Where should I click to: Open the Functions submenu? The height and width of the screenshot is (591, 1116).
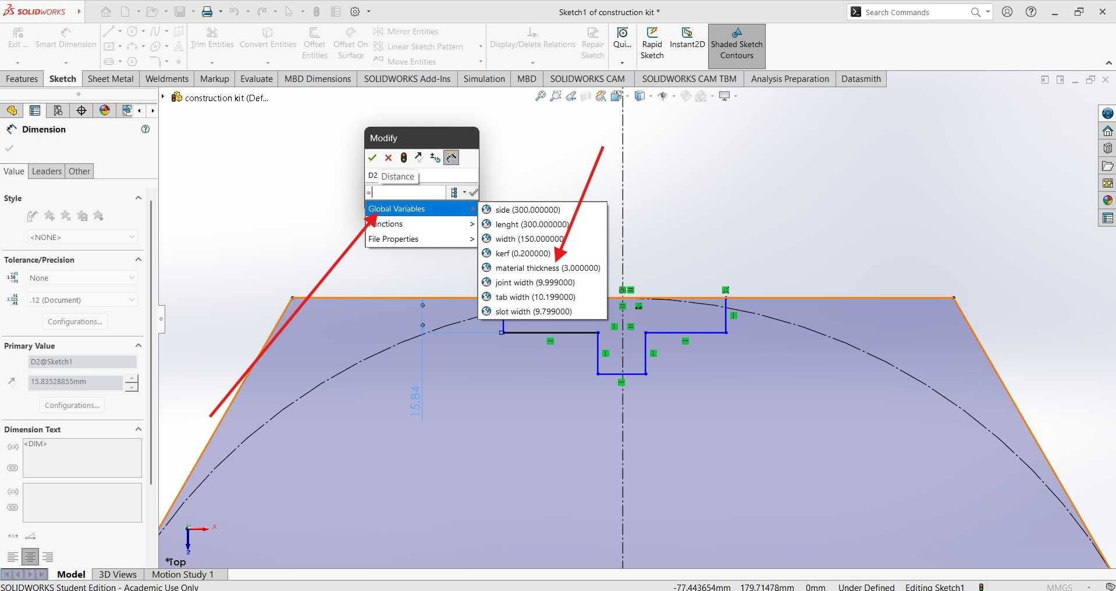click(x=421, y=224)
